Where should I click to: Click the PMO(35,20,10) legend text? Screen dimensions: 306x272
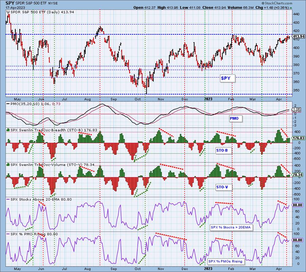click(x=35, y=104)
